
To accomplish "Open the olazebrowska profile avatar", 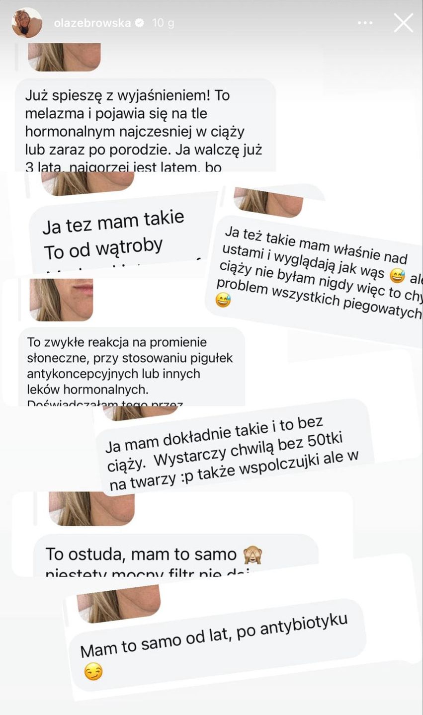I will [x=27, y=23].
